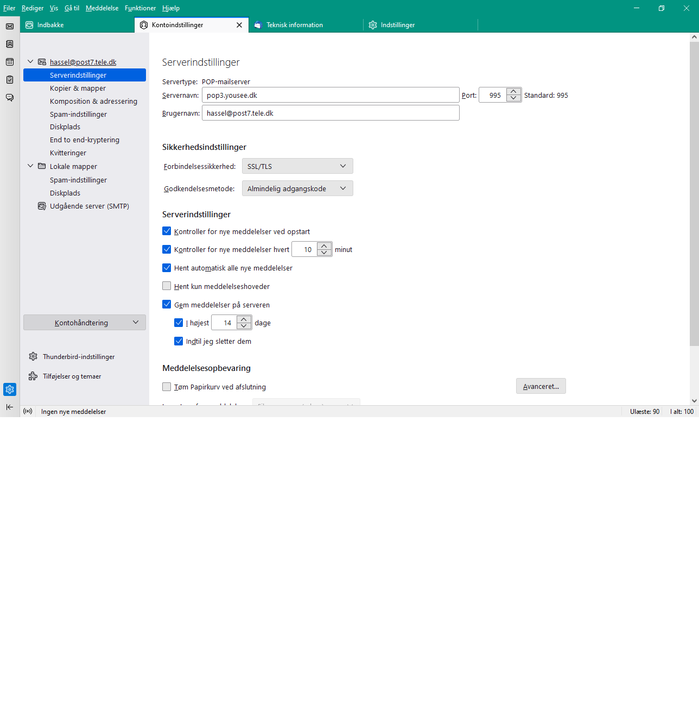699x724 pixels.
Task: Open the Vis menu
Action: click(54, 8)
